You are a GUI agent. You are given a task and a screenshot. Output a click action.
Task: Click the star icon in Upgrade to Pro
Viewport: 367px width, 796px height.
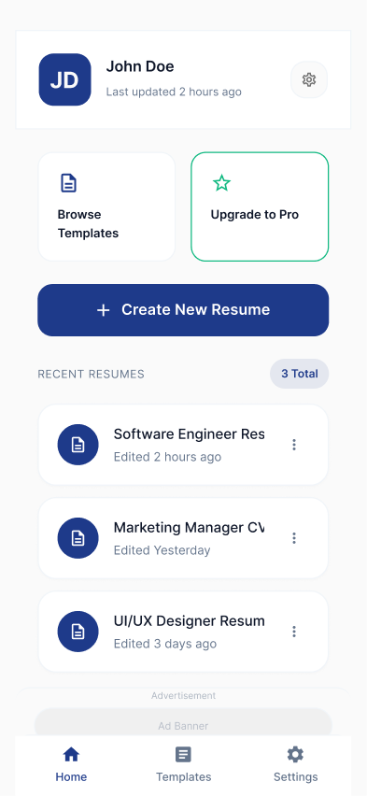pos(222,183)
